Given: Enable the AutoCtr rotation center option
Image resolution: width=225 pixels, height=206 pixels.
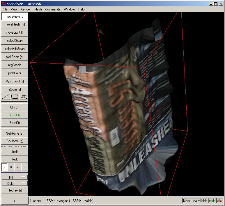Looking at the screenshot, I should 15,115.
